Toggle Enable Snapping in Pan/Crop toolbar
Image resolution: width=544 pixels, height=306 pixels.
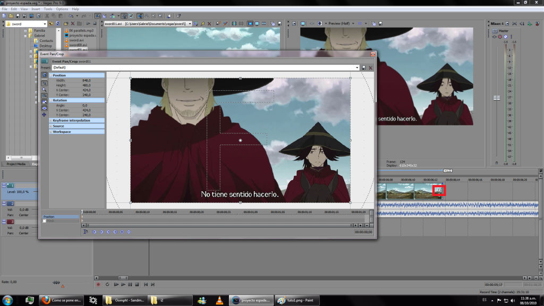45,96
